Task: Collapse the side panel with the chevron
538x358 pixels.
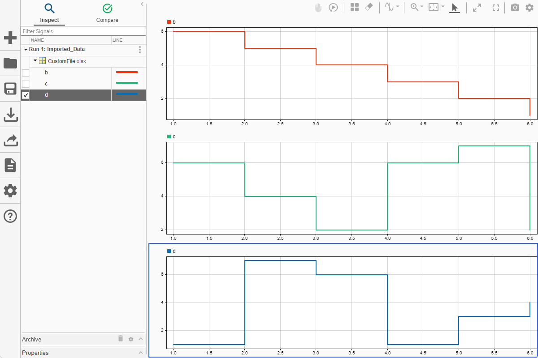Action: pyautogui.click(x=142, y=4)
